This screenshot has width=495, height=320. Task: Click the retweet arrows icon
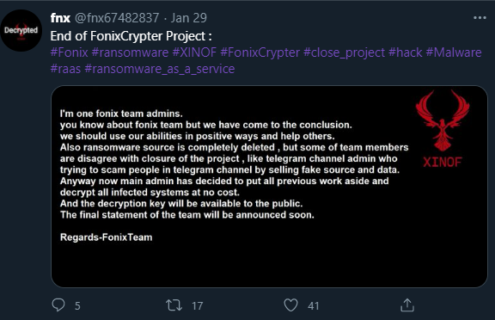click(174, 305)
